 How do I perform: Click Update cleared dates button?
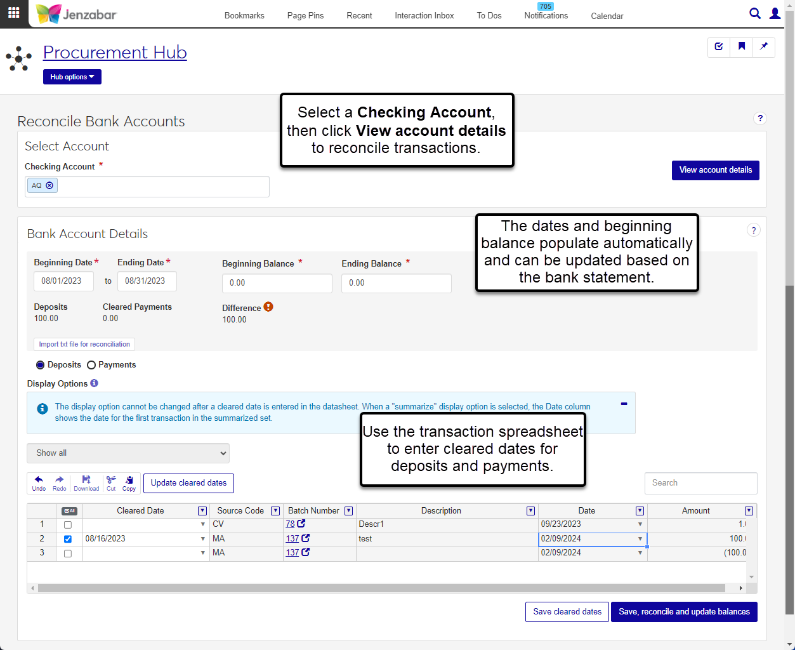click(188, 483)
